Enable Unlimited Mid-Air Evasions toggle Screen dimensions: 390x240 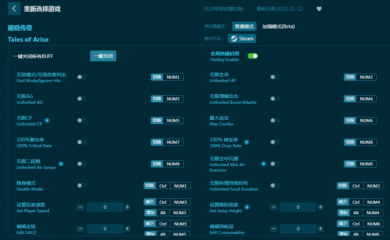point(275,164)
